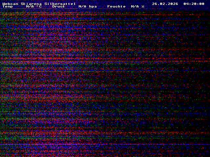This screenshot has width=210, height=157.
Task: Select the N/A value before hpa
Action: (82, 7)
